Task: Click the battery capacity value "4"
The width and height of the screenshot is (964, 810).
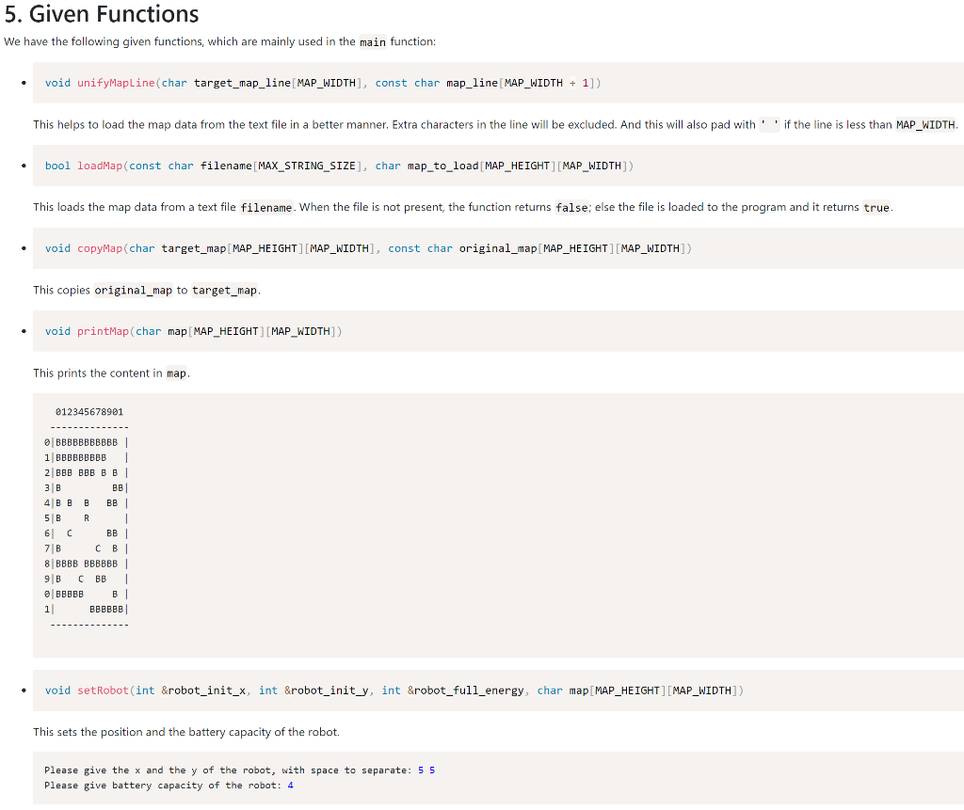Action: (x=290, y=785)
